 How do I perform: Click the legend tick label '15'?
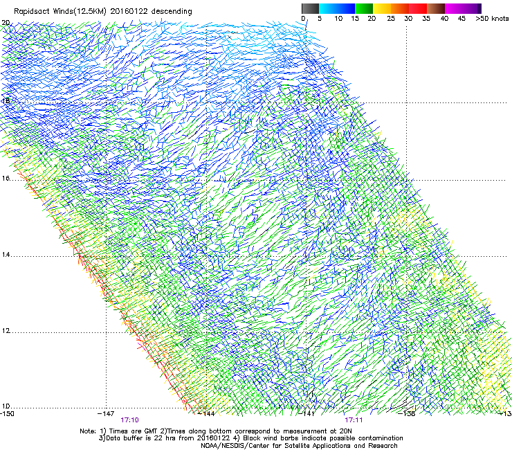click(x=355, y=19)
